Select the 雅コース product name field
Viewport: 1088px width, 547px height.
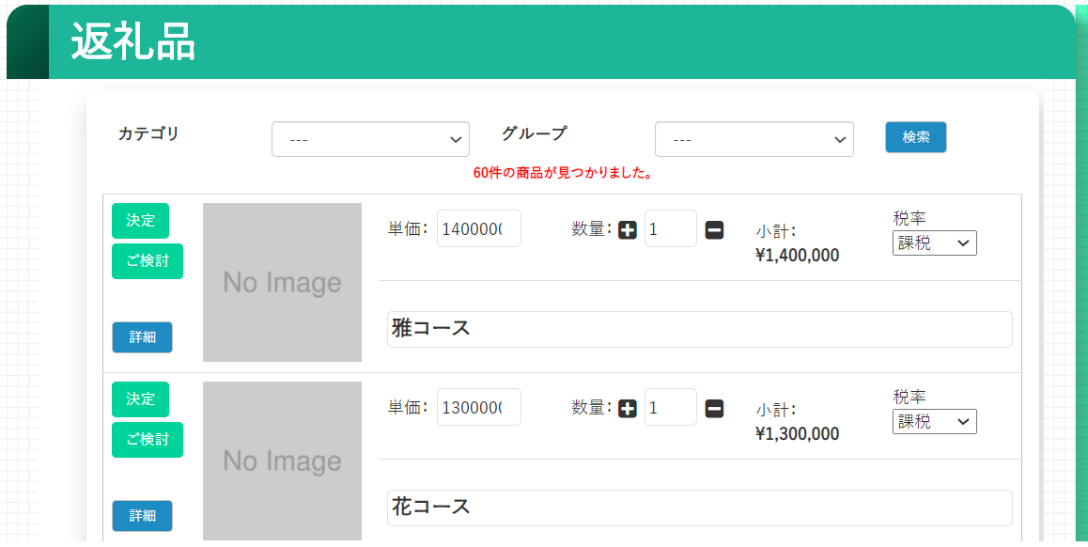pyautogui.click(x=699, y=330)
